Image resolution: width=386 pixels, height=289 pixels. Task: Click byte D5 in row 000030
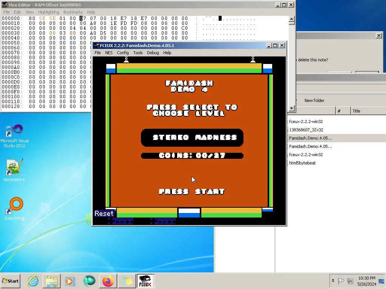[103, 33]
